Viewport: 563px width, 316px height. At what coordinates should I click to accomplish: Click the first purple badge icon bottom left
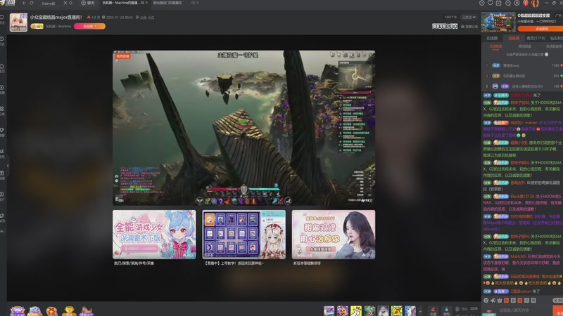click(17, 311)
